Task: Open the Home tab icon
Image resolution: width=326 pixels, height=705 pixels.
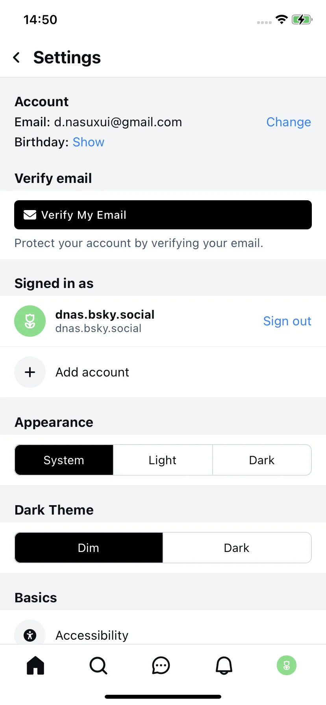Action: 35,666
